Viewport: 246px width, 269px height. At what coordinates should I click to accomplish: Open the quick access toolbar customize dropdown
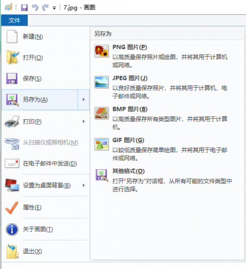coord(54,8)
